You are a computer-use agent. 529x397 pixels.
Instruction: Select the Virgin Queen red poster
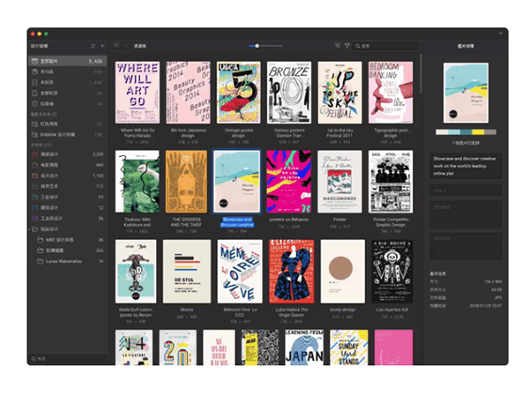(x=292, y=272)
